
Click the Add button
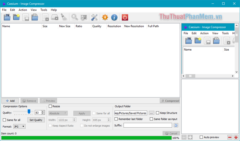point(10,101)
